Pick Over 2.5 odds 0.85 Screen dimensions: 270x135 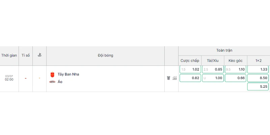pyautogui.click(x=213, y=70)
